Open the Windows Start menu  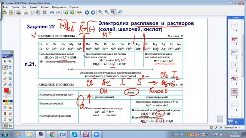pos(5,135)
